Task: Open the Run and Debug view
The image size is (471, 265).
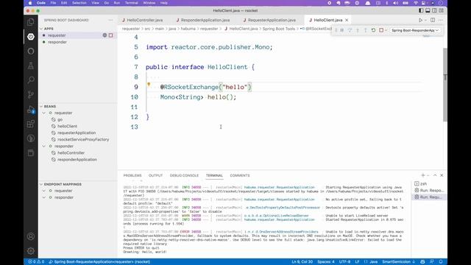Action: (x=31, y=110)
